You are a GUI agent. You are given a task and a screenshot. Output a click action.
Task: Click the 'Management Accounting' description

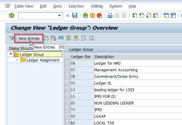[x=116, y=70]
